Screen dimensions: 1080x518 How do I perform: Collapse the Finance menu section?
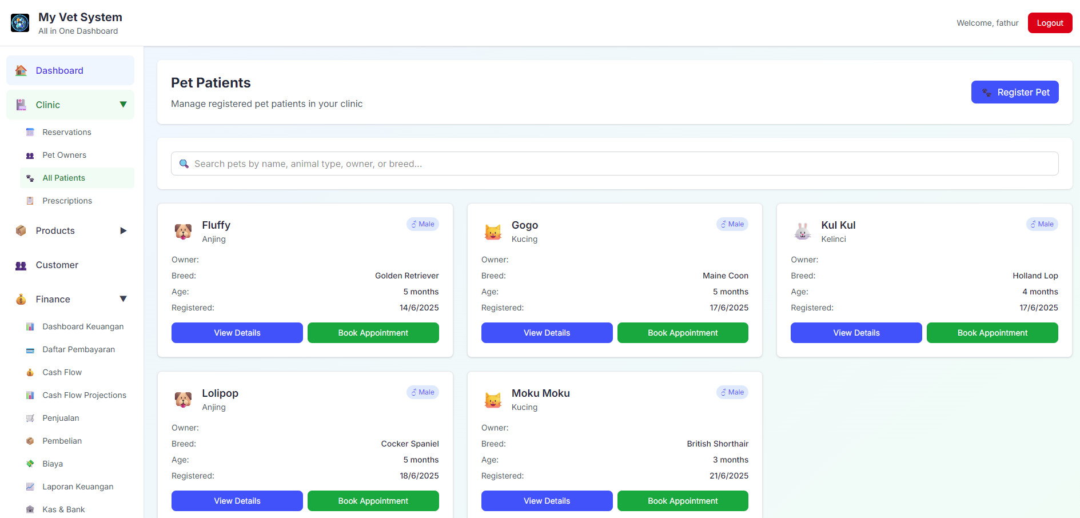click(x=123, y=299)
